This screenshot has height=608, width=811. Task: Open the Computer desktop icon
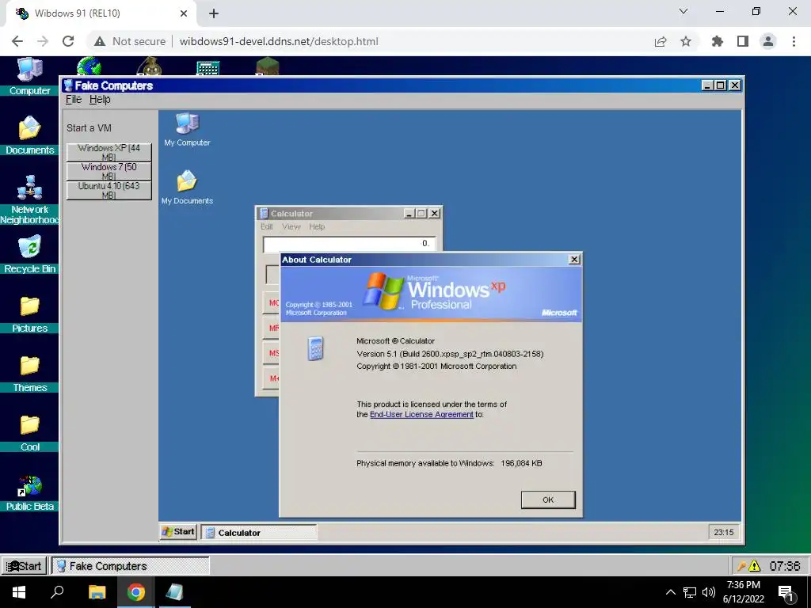(29, 77)
